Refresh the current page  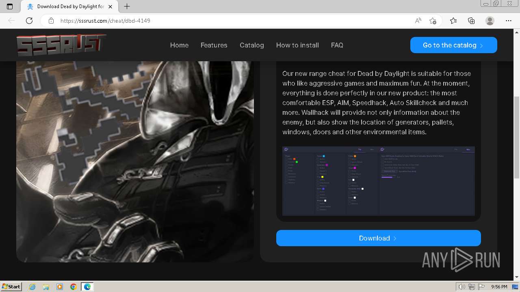point(29,21)
